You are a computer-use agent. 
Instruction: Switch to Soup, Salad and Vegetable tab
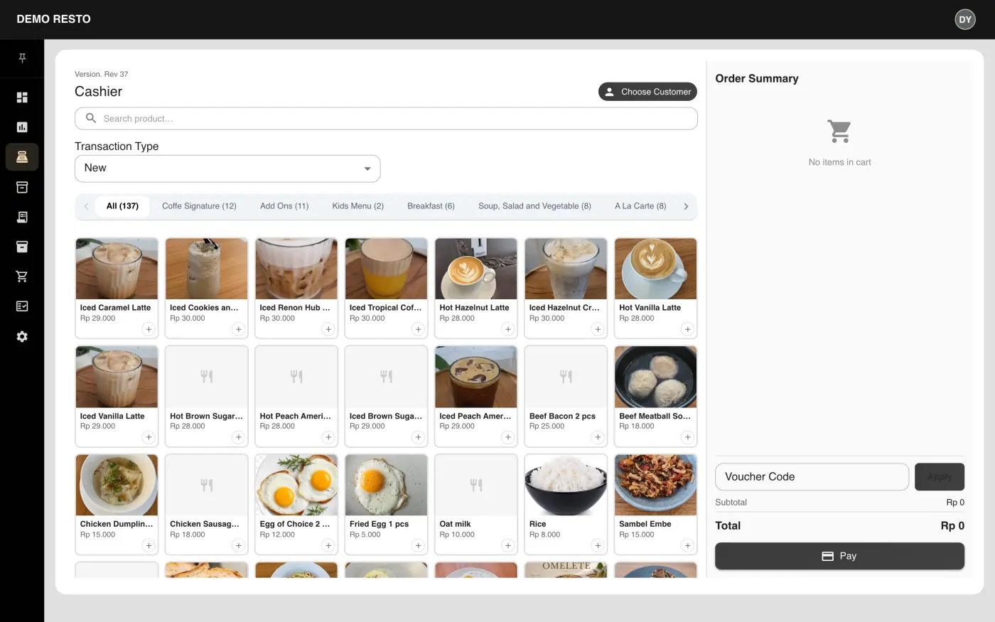click(x=534, y=206)
